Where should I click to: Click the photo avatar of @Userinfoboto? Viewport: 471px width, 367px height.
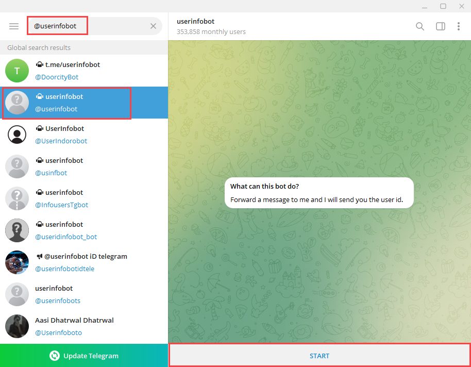[x=17, y=326]
